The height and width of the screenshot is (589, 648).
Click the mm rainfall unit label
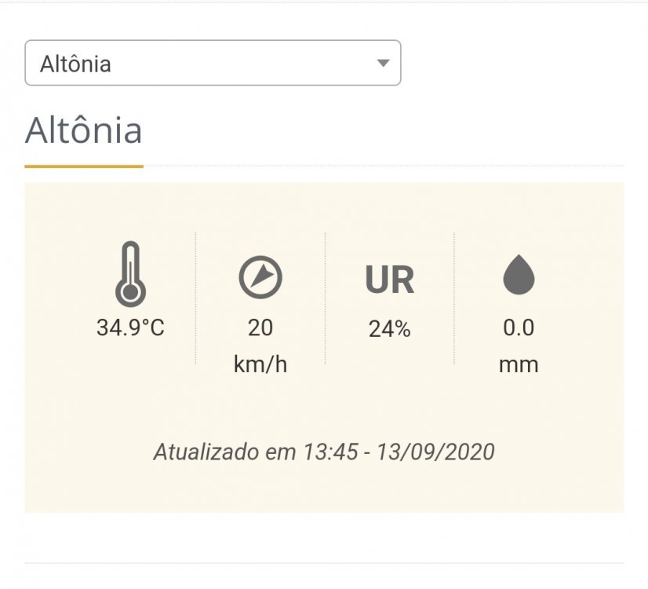tap(519, 365)
